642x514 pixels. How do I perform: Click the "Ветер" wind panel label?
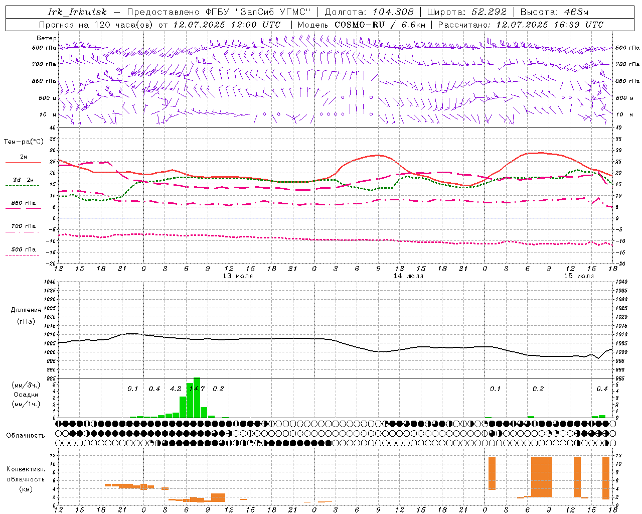pos(47,38)
